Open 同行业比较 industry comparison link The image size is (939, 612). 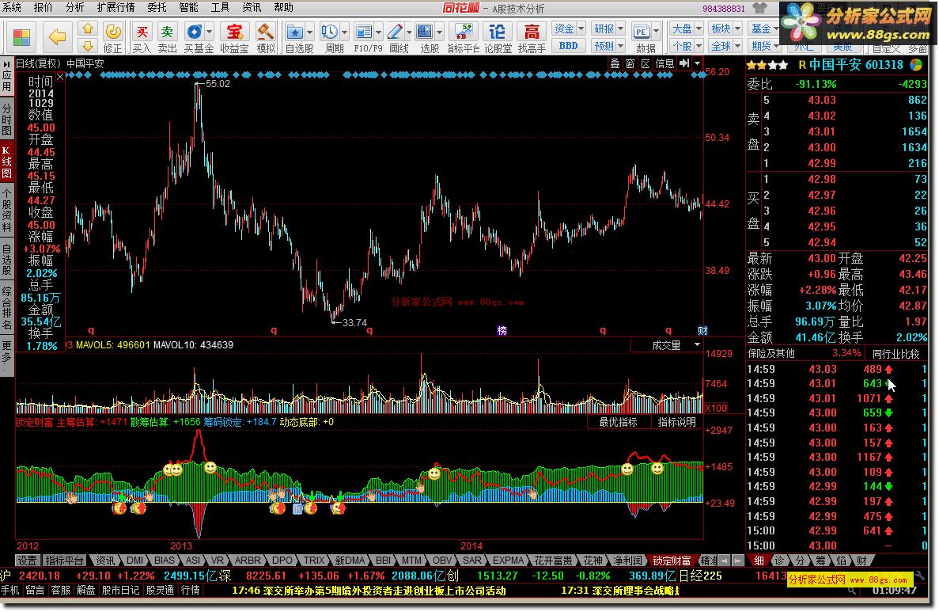895,354
